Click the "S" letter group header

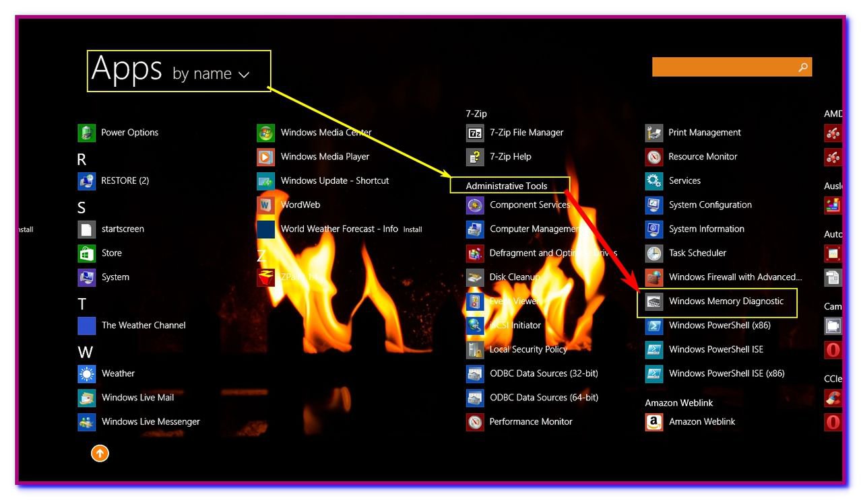(x=82, y=208)
